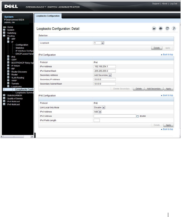Select the Loopbacks Configuration tab

(x=48, y=16)
